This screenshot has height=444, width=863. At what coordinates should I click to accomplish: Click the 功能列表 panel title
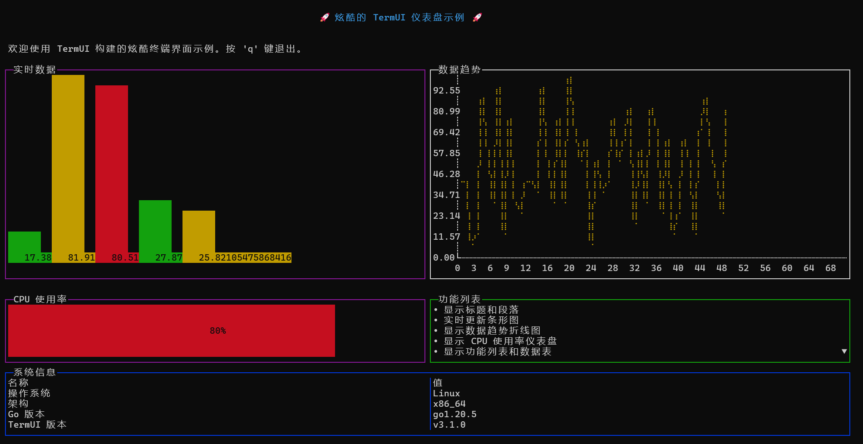[x=459, y=299]
